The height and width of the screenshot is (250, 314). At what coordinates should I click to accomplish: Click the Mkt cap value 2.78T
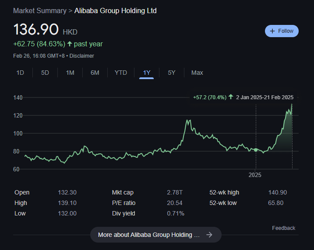click(x=175, y=192)
